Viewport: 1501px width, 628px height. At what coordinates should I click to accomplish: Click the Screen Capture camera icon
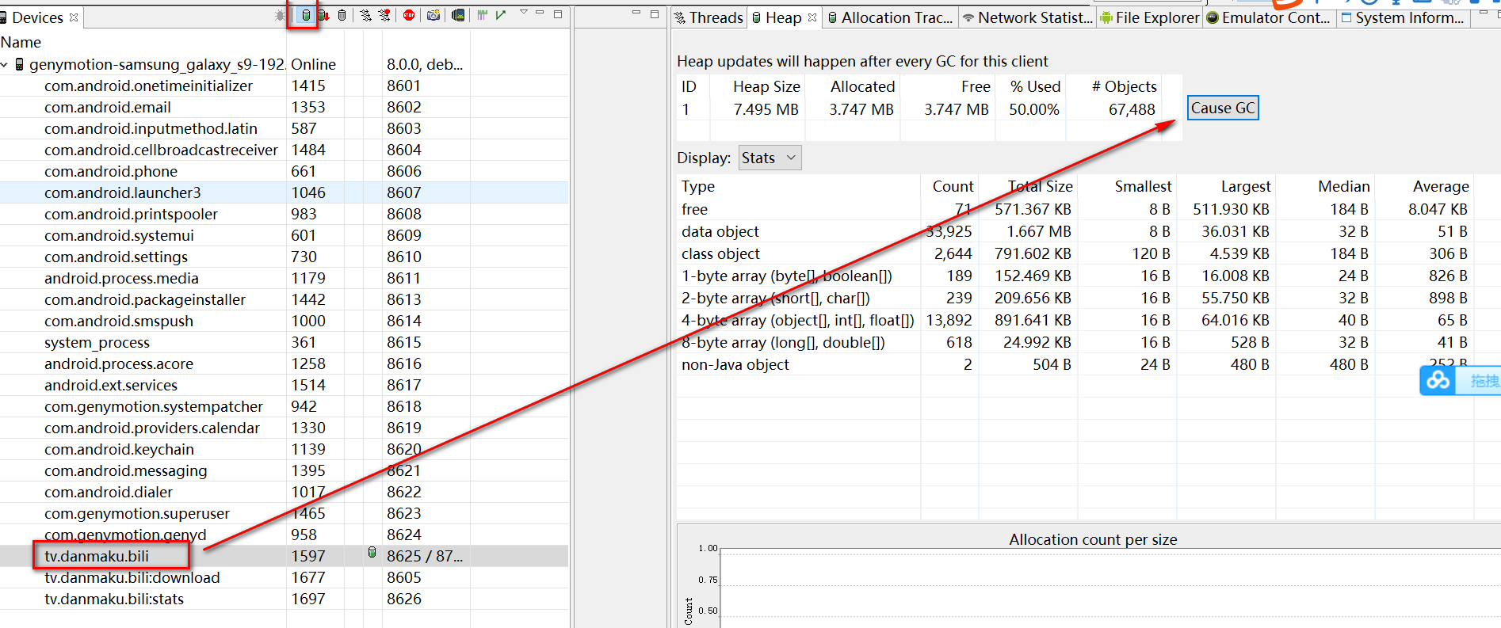pyautogui.click(x=433, y=15)
